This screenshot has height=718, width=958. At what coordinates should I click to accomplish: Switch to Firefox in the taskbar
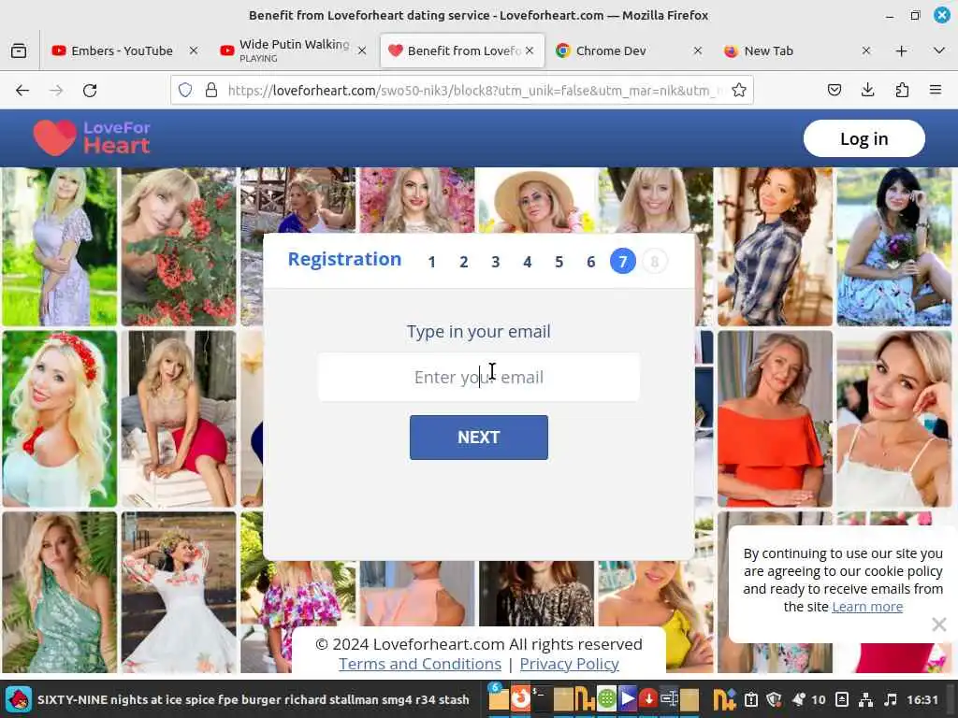pyautogui.click(x=520, y=697)
